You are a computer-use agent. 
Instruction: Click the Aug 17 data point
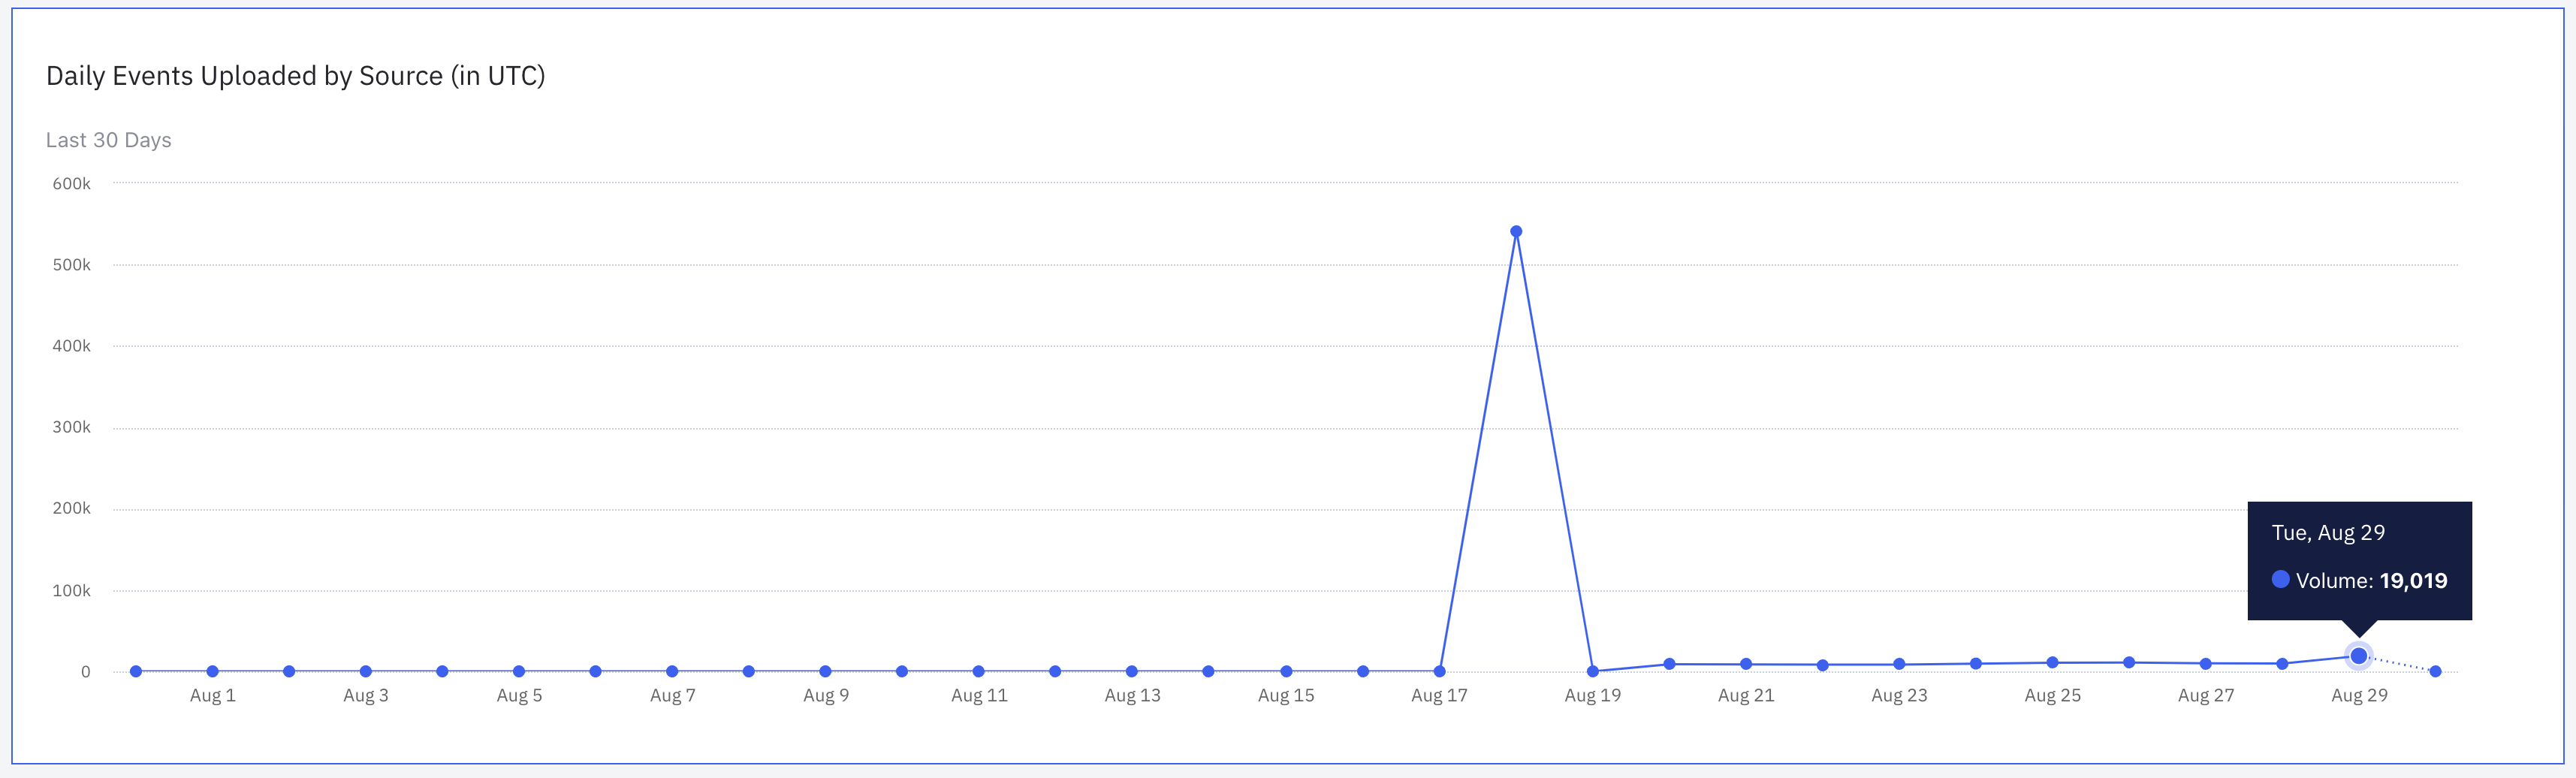[1439, 671]
